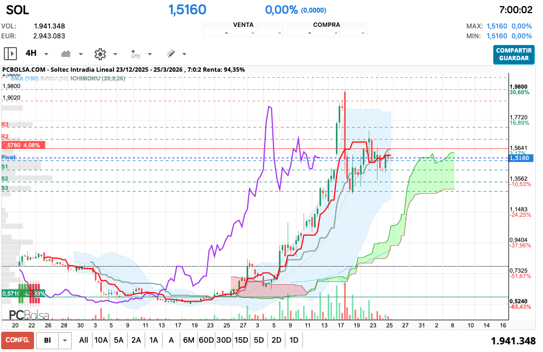This screenshot has height=352, width=543.
Task: Switch to the 5D range
Action: 259,341
